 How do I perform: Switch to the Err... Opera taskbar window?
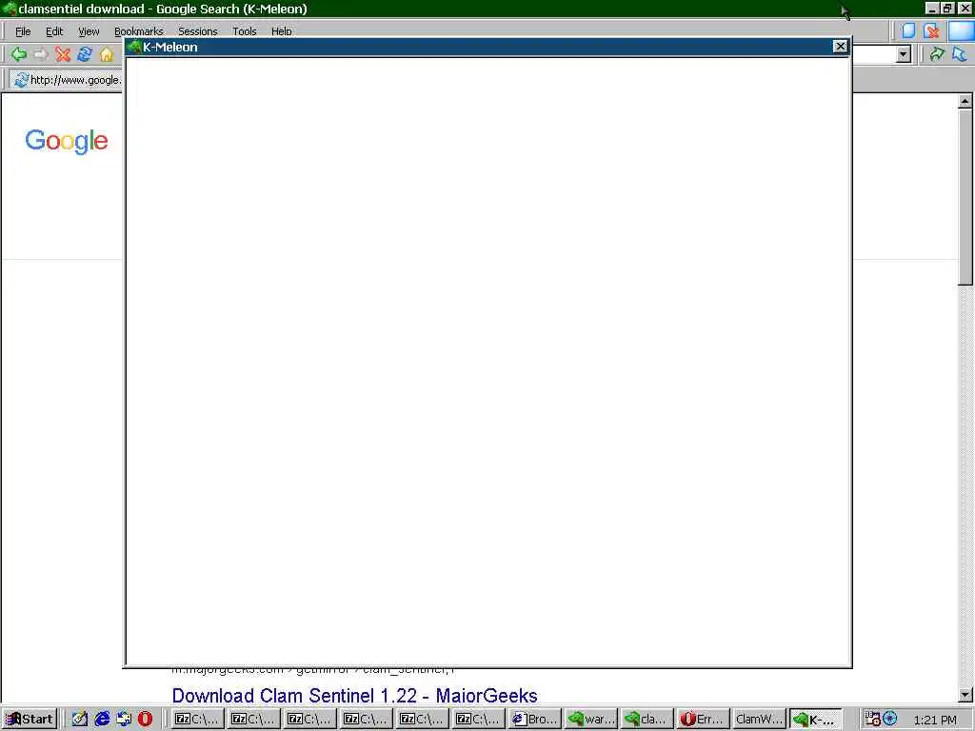(703, 720)
